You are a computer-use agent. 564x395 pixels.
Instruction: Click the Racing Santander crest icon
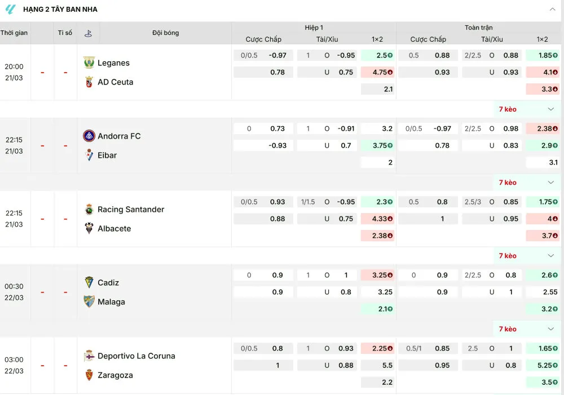click(89, 209)
